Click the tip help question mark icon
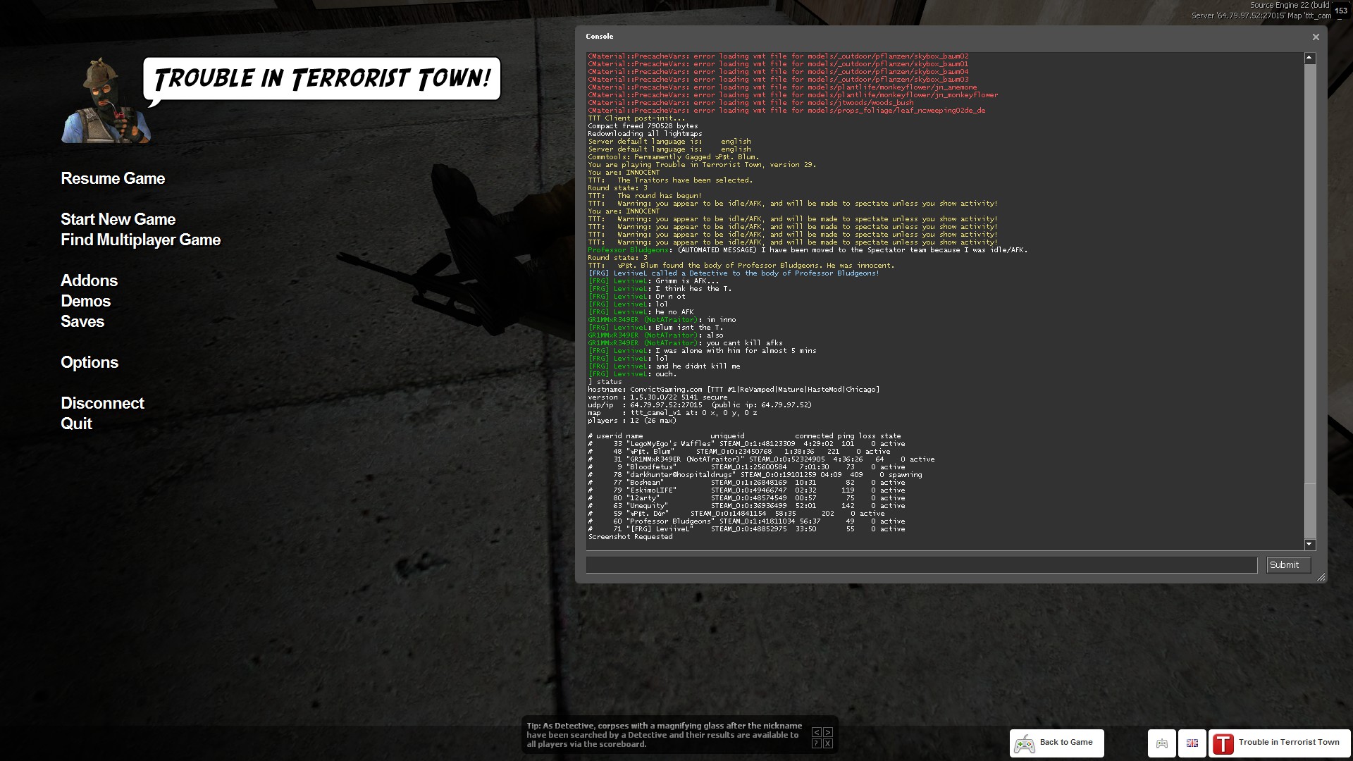The height and width of the screenshot is (761, 1353). (816, 743)
